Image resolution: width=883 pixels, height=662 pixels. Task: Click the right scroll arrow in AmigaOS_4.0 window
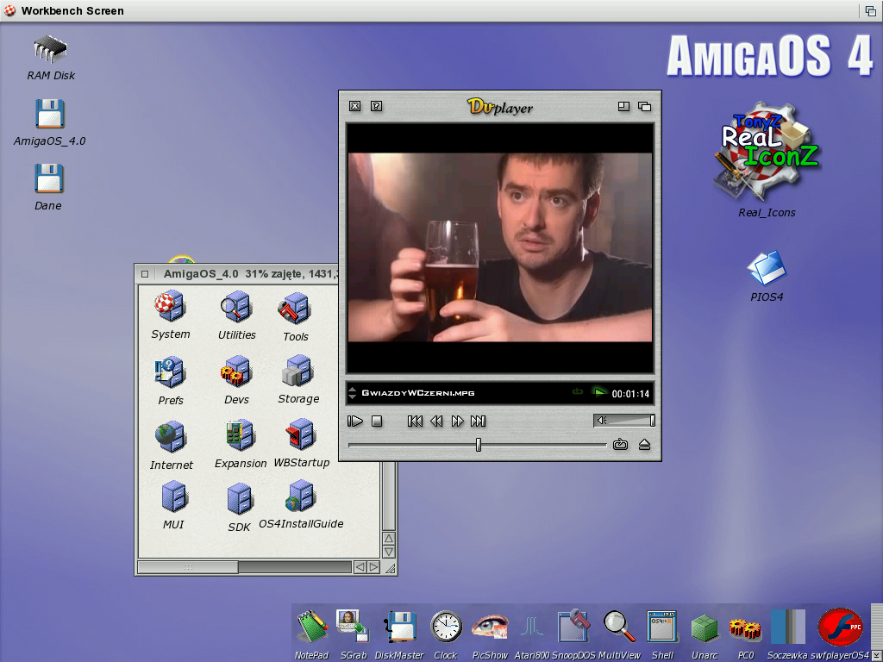pos(374,567)
